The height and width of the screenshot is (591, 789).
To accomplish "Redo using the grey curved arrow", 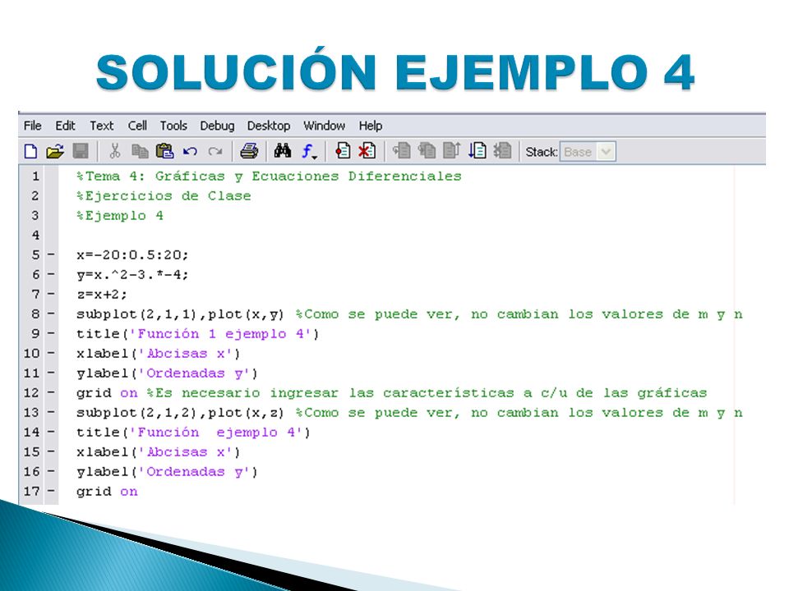I will pyautogui.click(x=215, y=151).
